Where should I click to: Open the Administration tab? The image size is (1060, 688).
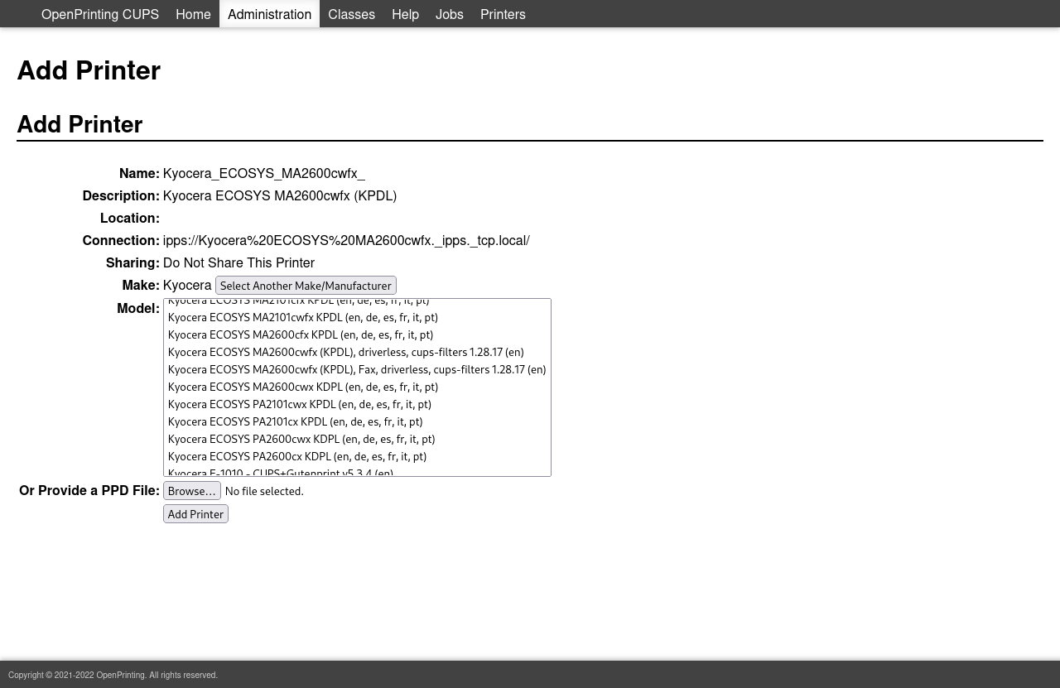point(269,14)
